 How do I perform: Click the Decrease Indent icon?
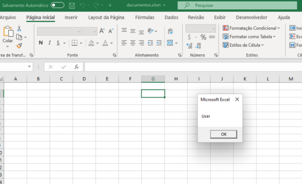pos(150,43)
